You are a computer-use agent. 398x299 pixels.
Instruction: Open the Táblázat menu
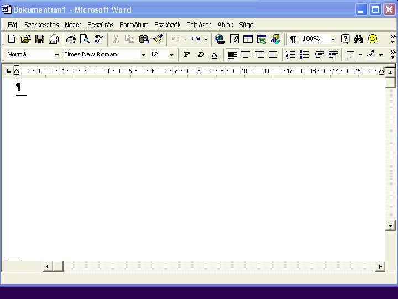(199, 25)
